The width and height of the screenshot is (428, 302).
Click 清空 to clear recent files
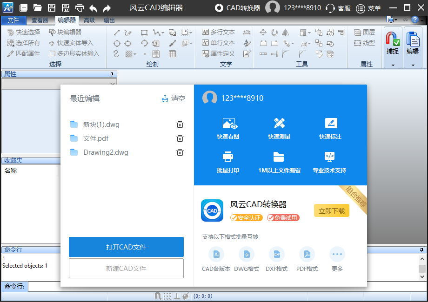click(174, 98)
